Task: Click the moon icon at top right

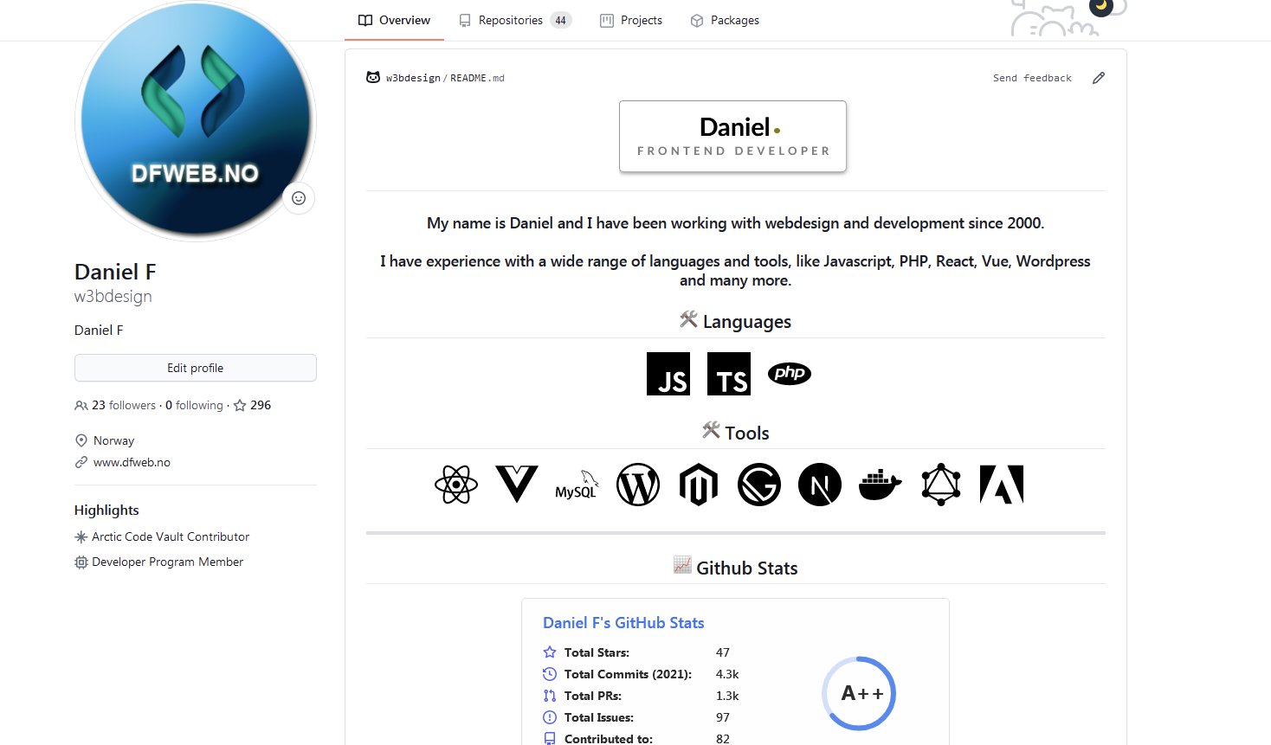Action: [1101, 6]
